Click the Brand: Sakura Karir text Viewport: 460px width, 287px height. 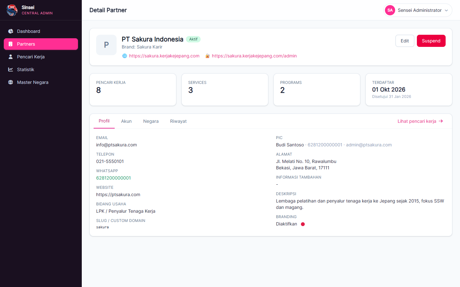142,47
